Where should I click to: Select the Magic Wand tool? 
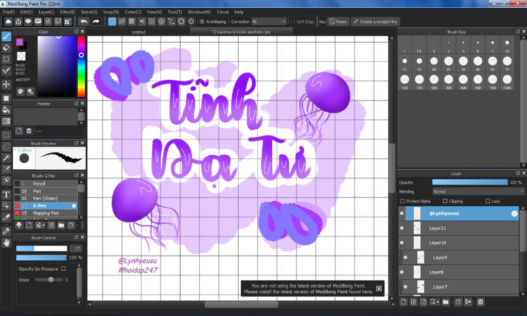click(x=6, y=158)
